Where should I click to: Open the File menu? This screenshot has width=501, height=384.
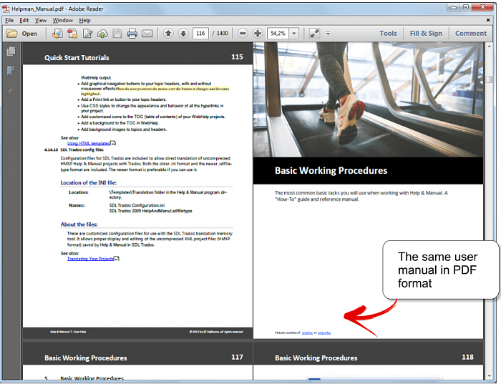click(9, 20)
